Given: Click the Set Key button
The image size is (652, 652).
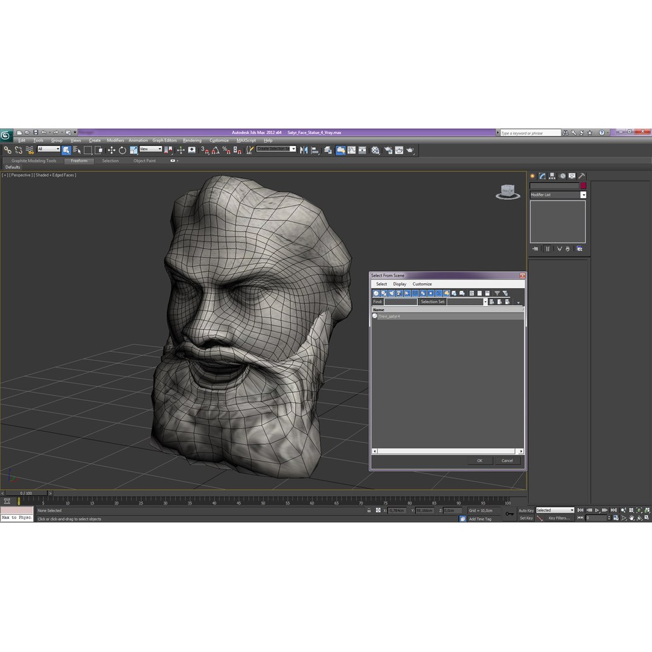Looking at the screenshot, I should (526, 518).
